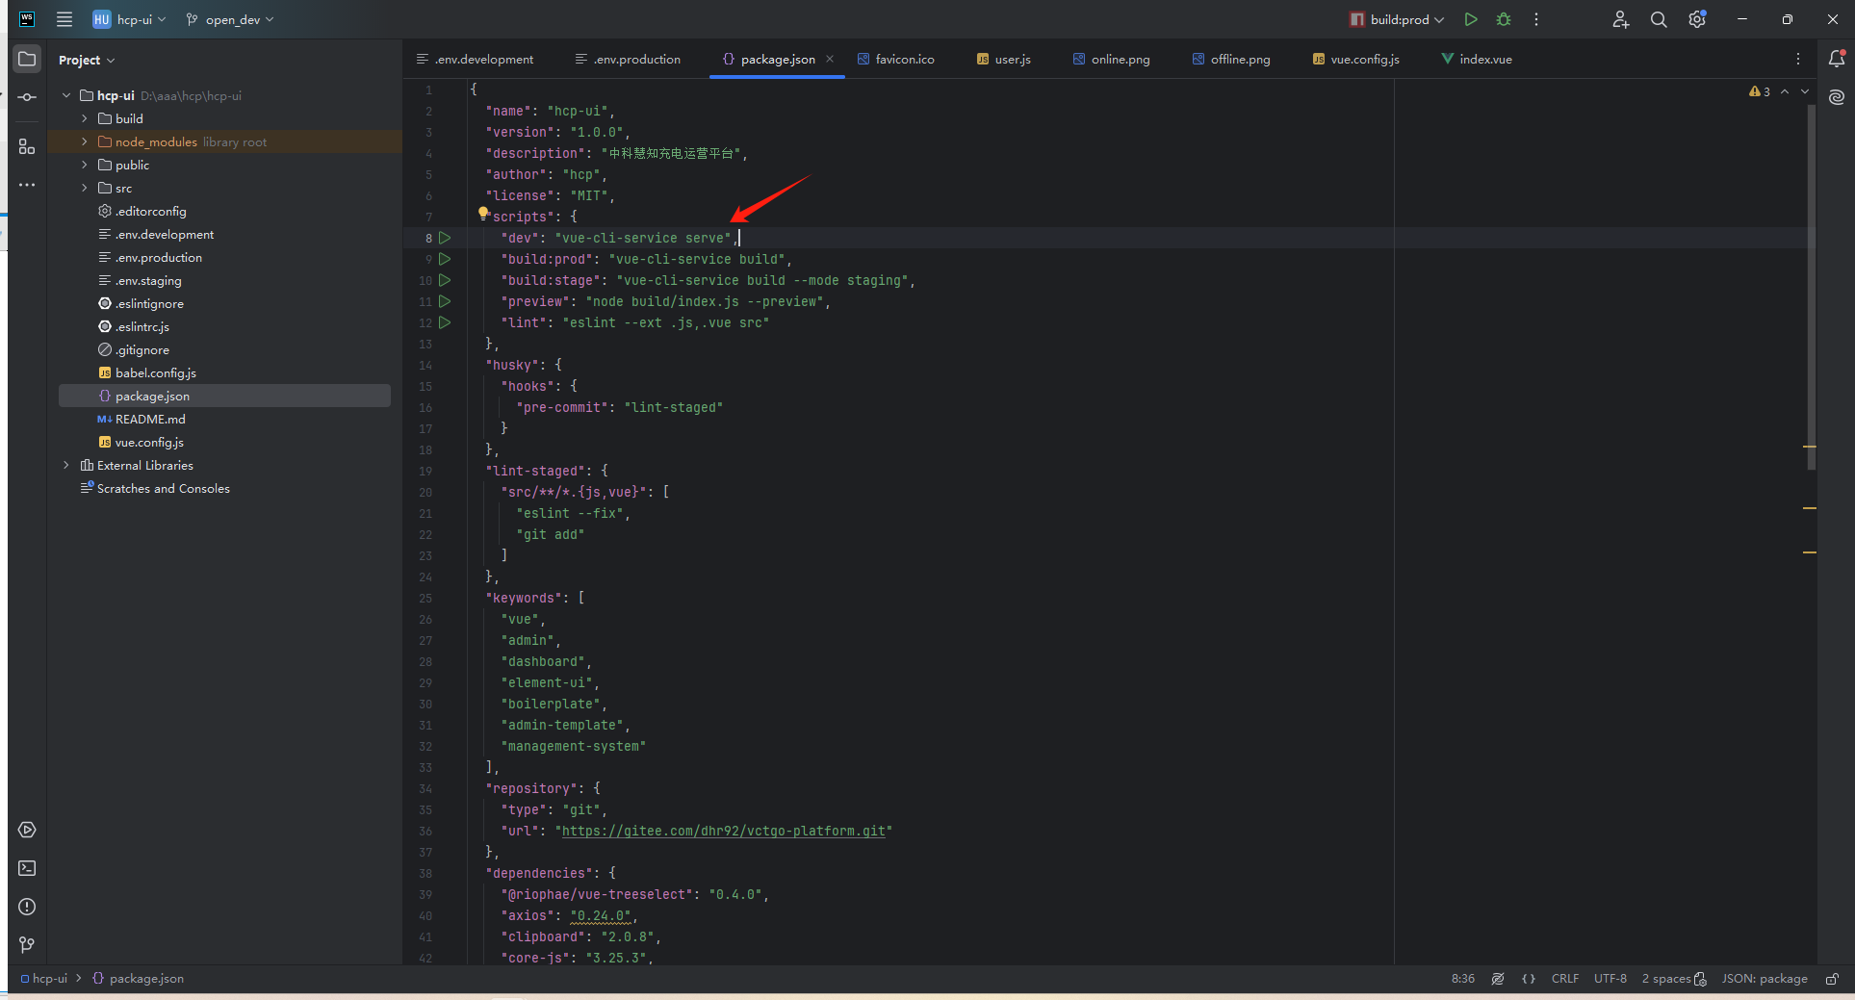Select babel.config.js in project tree
The image size is (1855, 1000).
[x=155, y=372]
